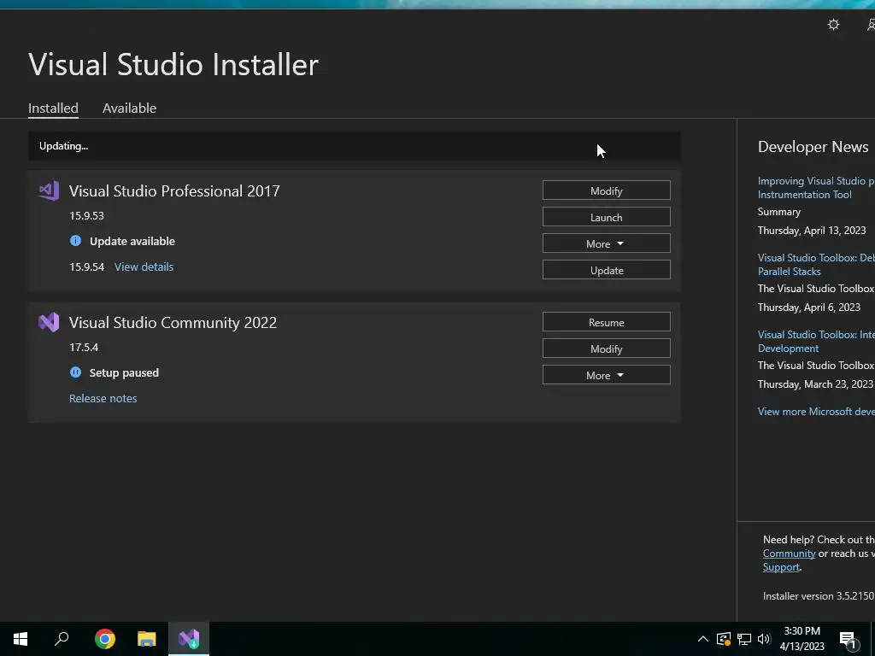Open the Support link
The height and width of the screenshot is (656, 875).
[781, 567]
